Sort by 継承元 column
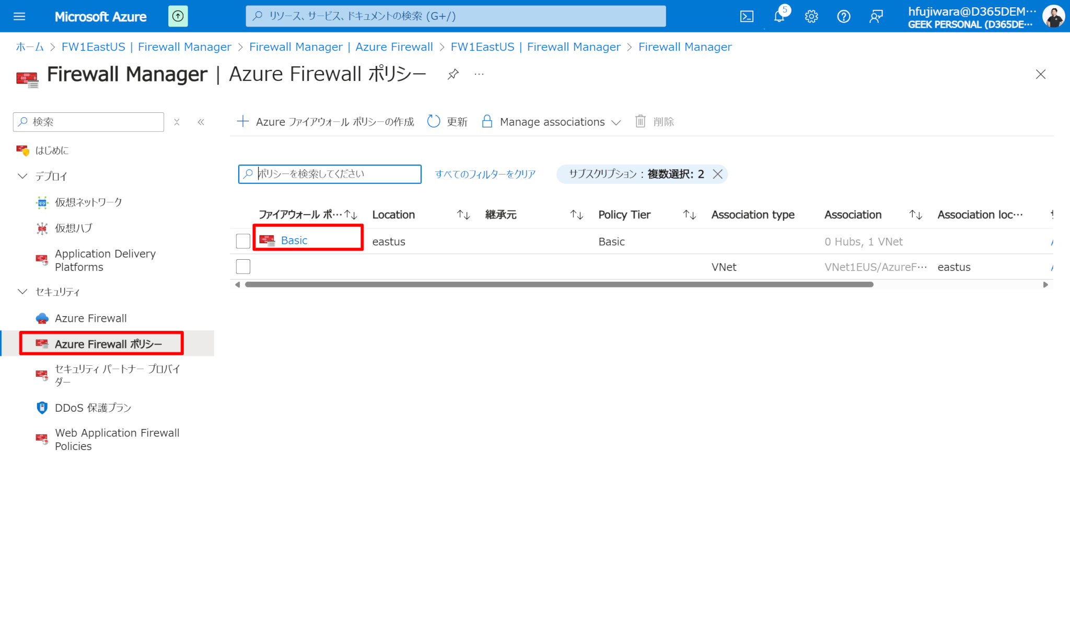 [534, 215]
